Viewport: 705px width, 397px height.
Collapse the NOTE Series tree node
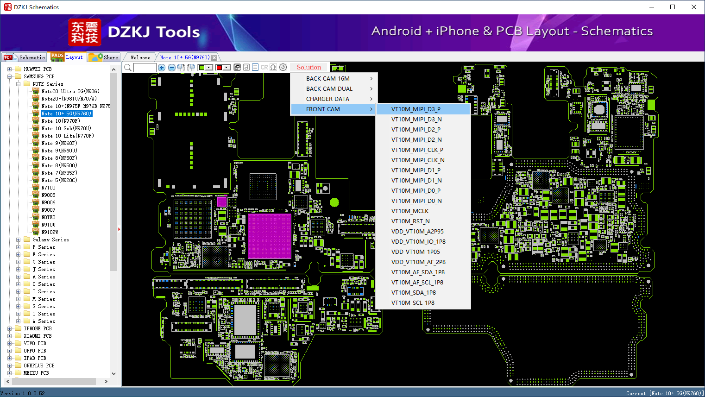coord(19,84)
